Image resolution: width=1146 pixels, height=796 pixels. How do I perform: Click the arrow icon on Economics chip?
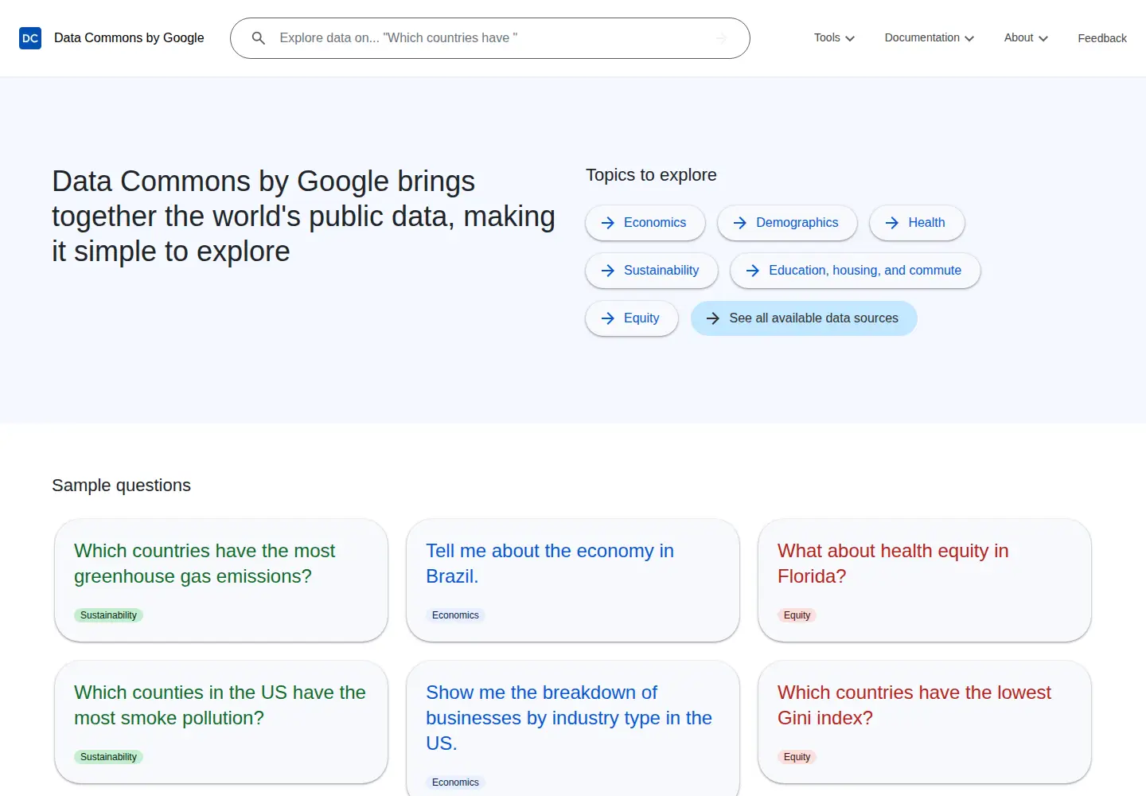tap(608, 223)
